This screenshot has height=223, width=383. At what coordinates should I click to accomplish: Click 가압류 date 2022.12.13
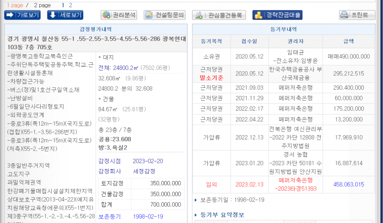pyautogui.click(x=249, y=138)
